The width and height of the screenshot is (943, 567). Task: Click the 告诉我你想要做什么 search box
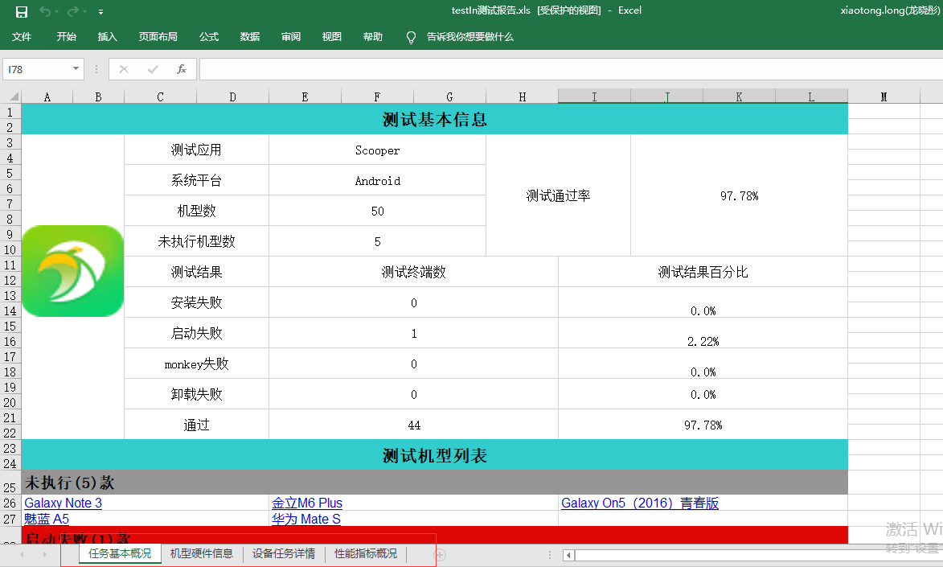(469, 37)
